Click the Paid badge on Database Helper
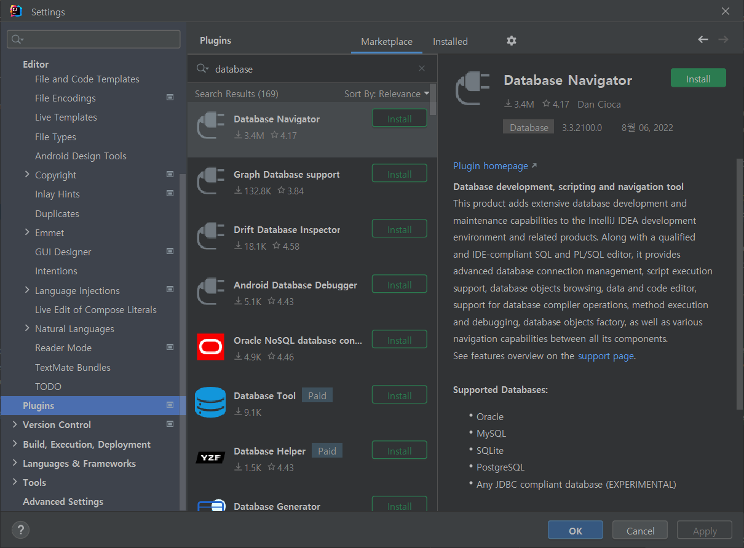Viewport: 744px width, 548px height. 327,451
